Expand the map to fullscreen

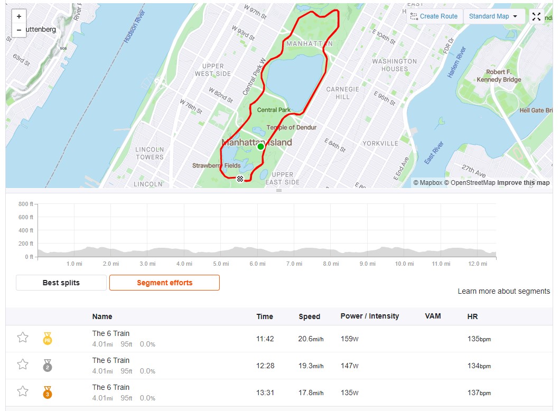(536, 16)
